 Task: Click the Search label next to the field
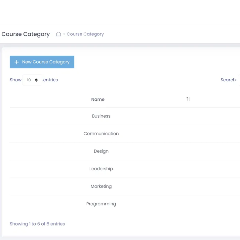click(x=228, y=80)
